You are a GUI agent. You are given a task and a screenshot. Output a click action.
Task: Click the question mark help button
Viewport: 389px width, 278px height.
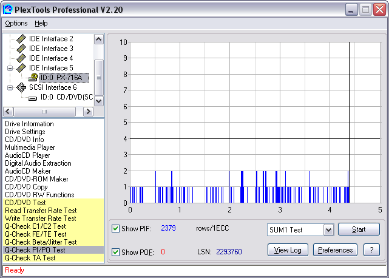point(371,250)
